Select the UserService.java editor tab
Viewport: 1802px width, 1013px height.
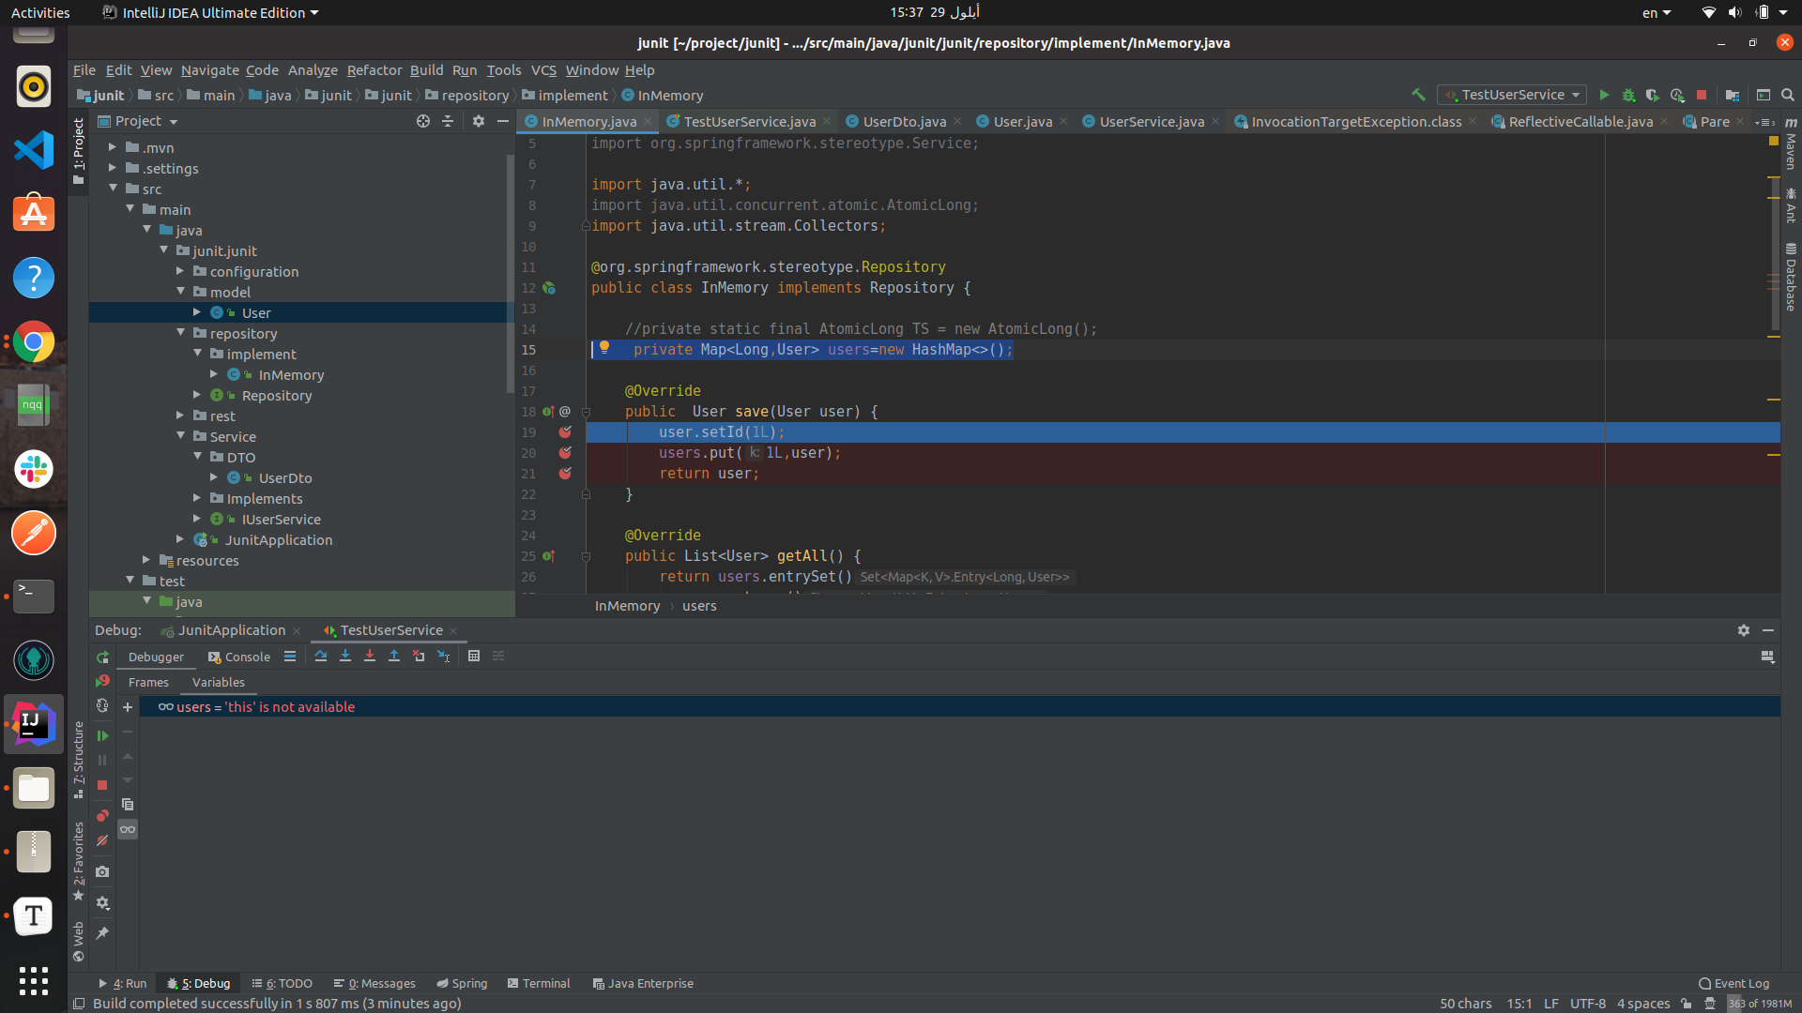coord(1142,120)
